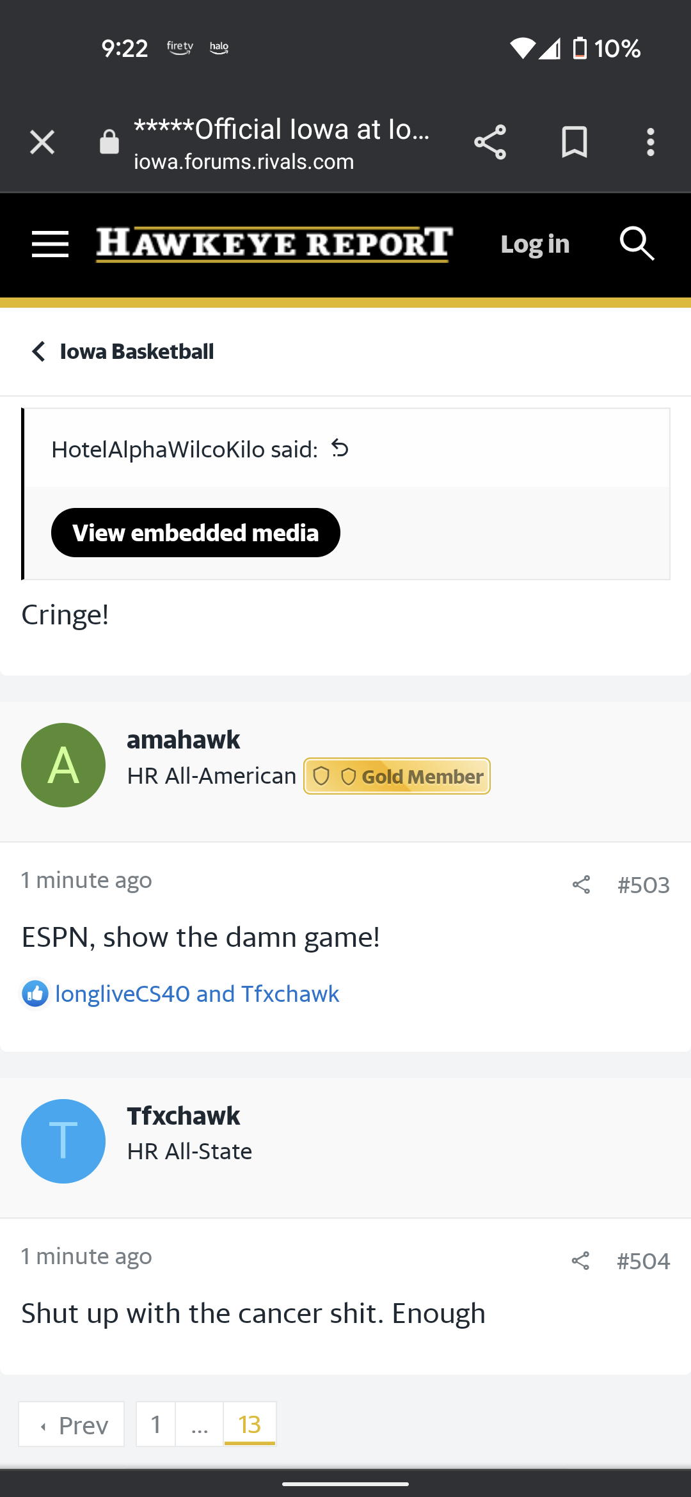
Task: Open the browser three-dot overflow menu
Action: pyautogui.click(x=650, y=142)
